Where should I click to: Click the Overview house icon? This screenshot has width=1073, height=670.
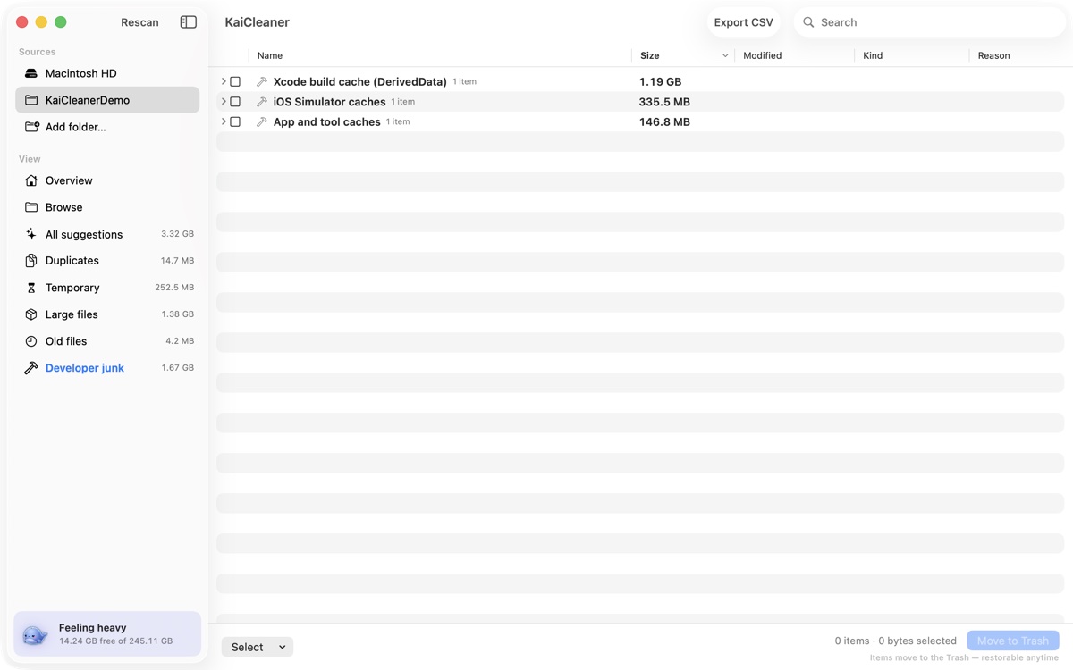[x=31, y=180]
